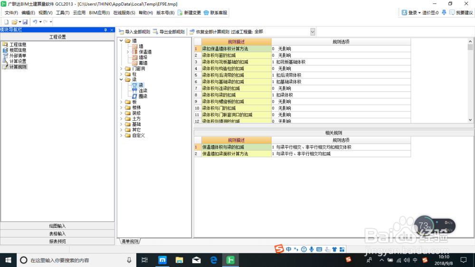The height and width of the screenshot is (267, 475).
Task: Click the Windows search box
Action: pyautogui.click(x=76, y=260)
